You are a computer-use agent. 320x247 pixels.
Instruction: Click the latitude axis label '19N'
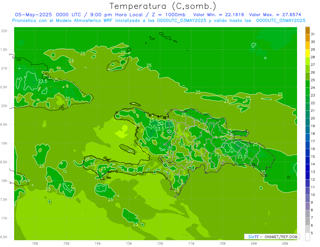(4, 143)
